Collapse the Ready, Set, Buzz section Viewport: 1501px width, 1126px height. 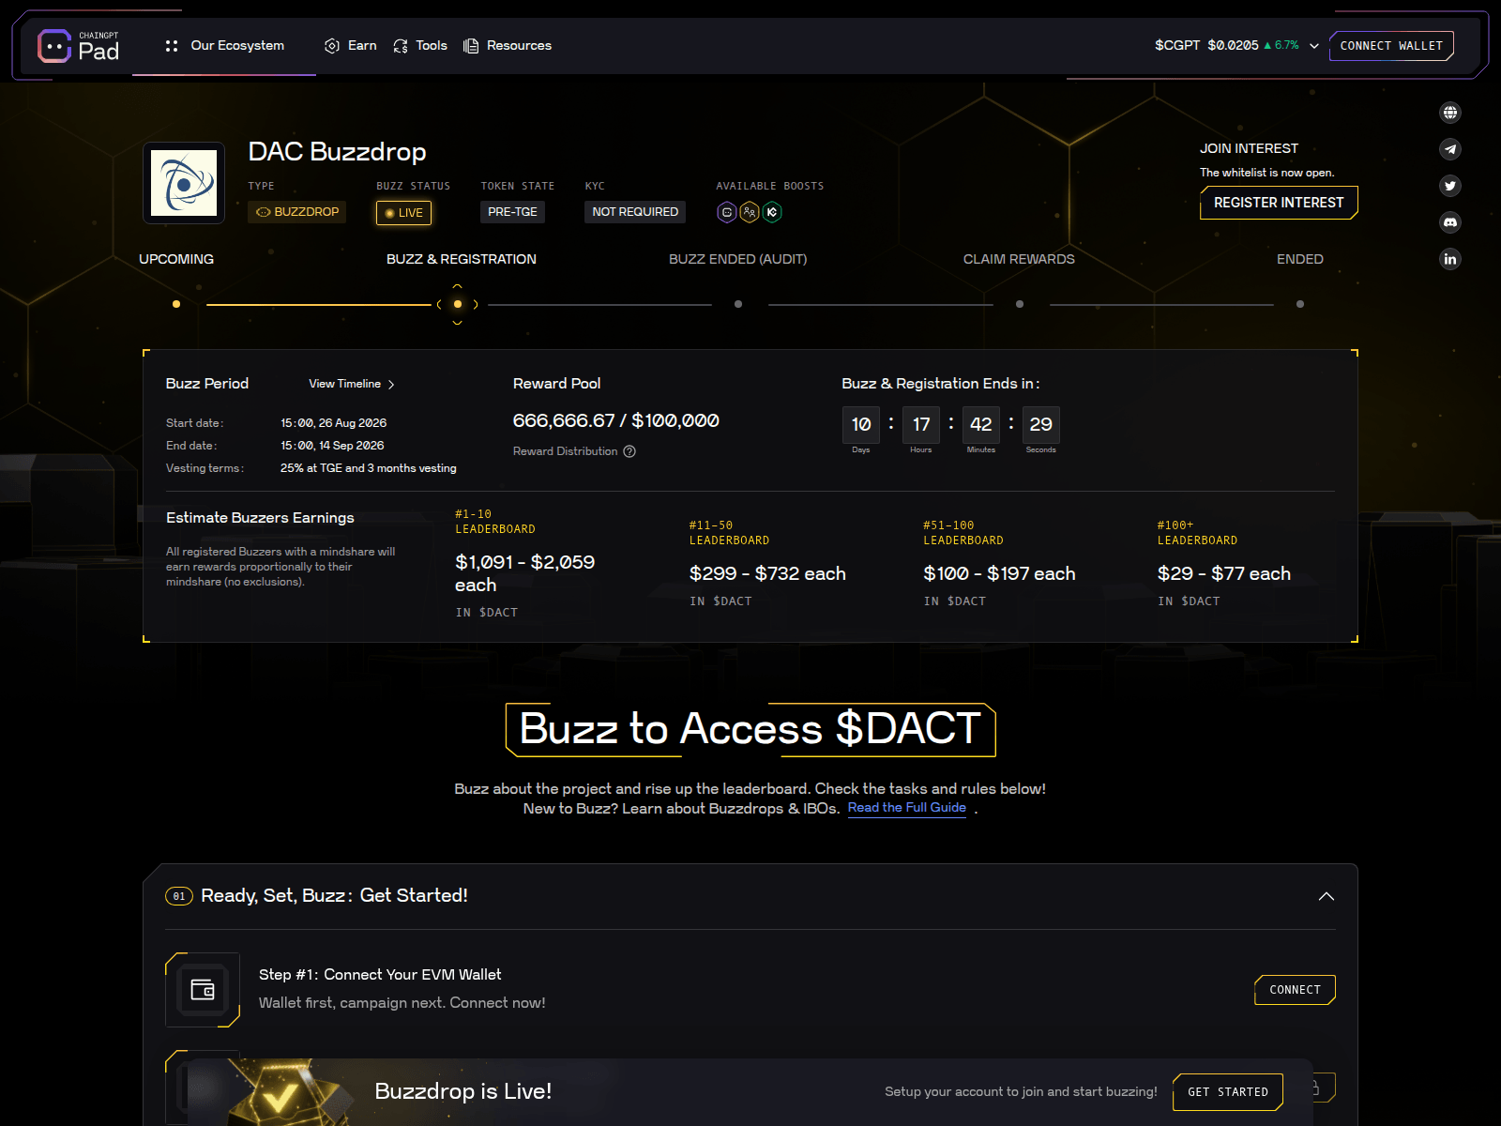pyautogui.click(x=1327, y=896)
